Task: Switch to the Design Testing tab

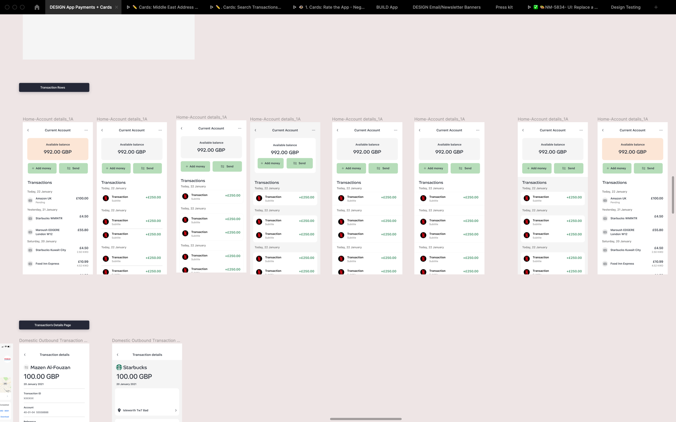Action: point(625,7)
